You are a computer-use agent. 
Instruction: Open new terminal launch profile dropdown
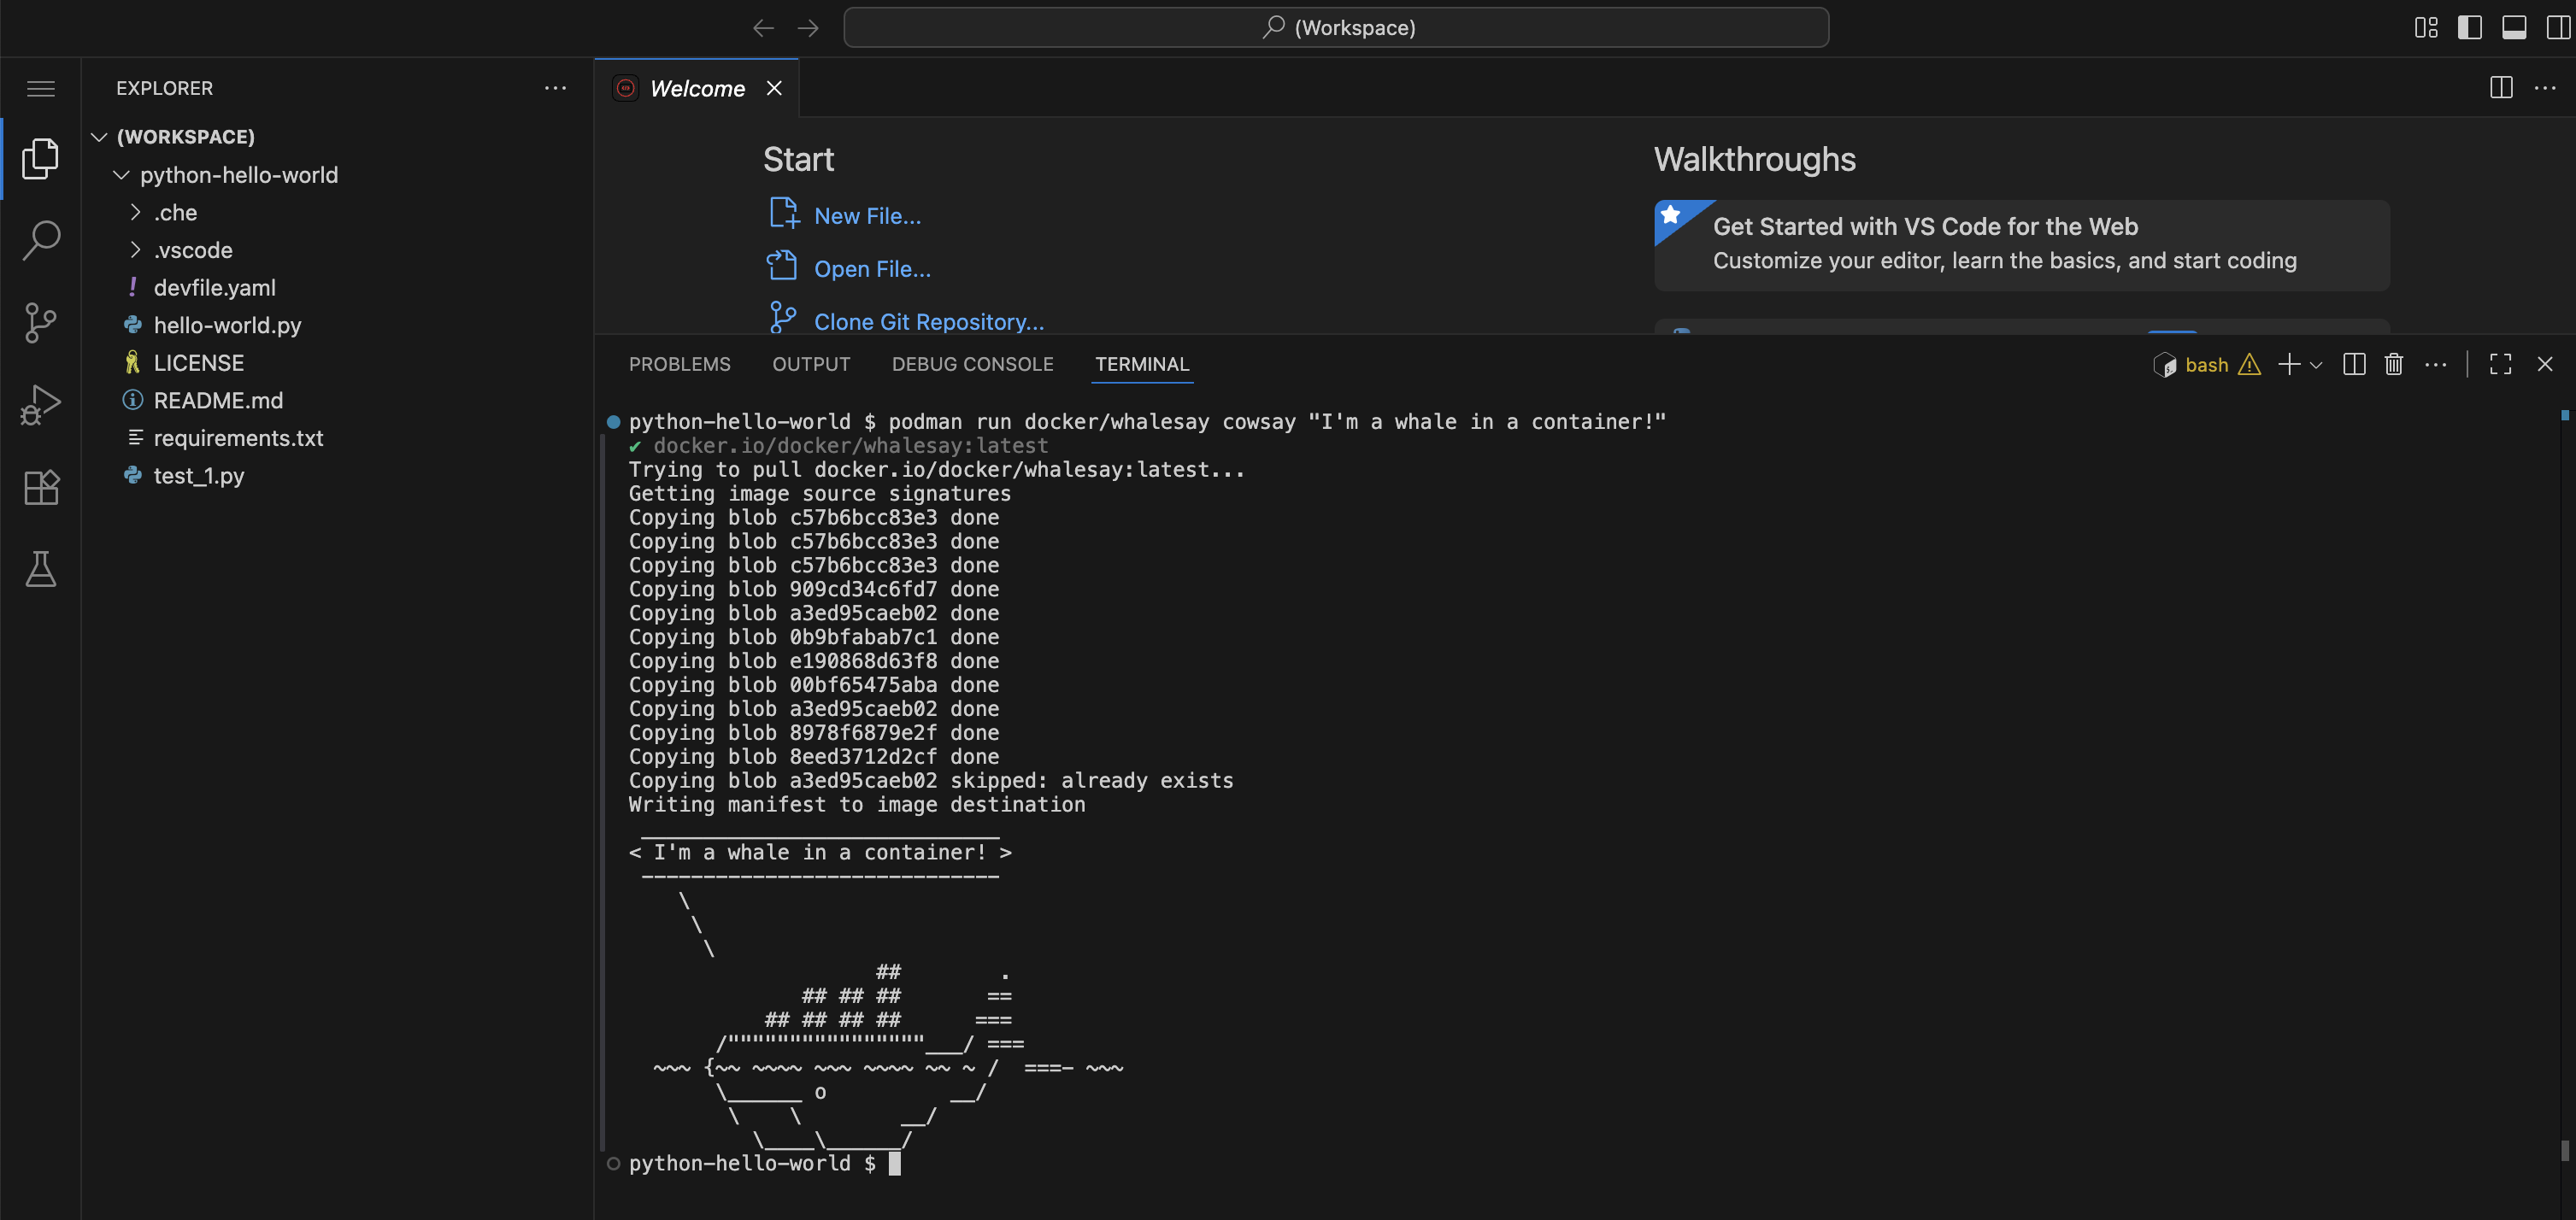(x=2316, y=364)
